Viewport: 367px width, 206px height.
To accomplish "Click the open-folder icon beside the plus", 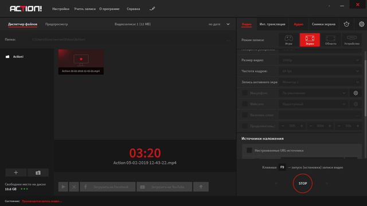I will pos(38,173).
